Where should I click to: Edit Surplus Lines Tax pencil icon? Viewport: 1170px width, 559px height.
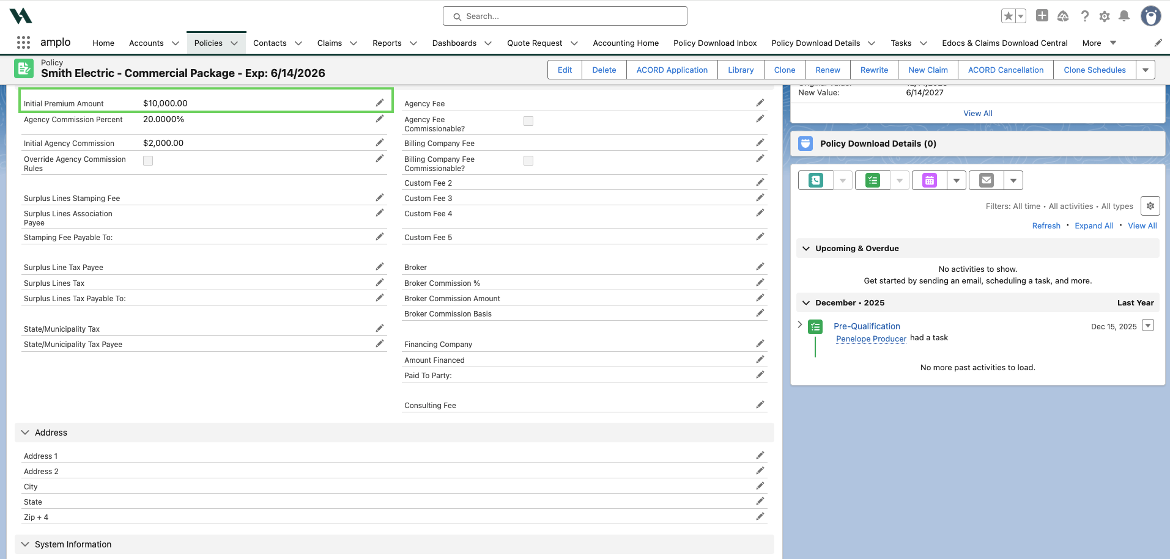pos(380,282)
